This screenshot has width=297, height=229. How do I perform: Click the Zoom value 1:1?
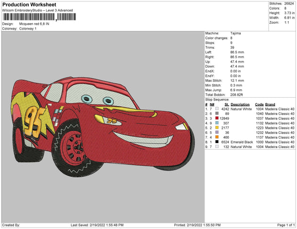click(x=287, y=23)
